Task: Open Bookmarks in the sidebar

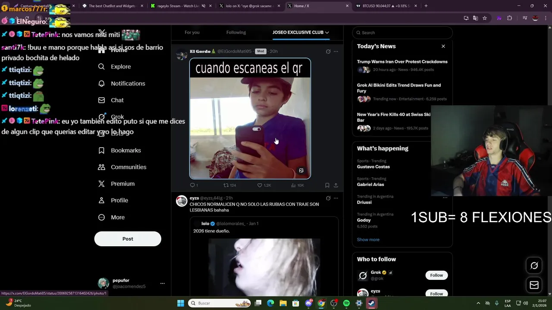Action: (120, 150)
